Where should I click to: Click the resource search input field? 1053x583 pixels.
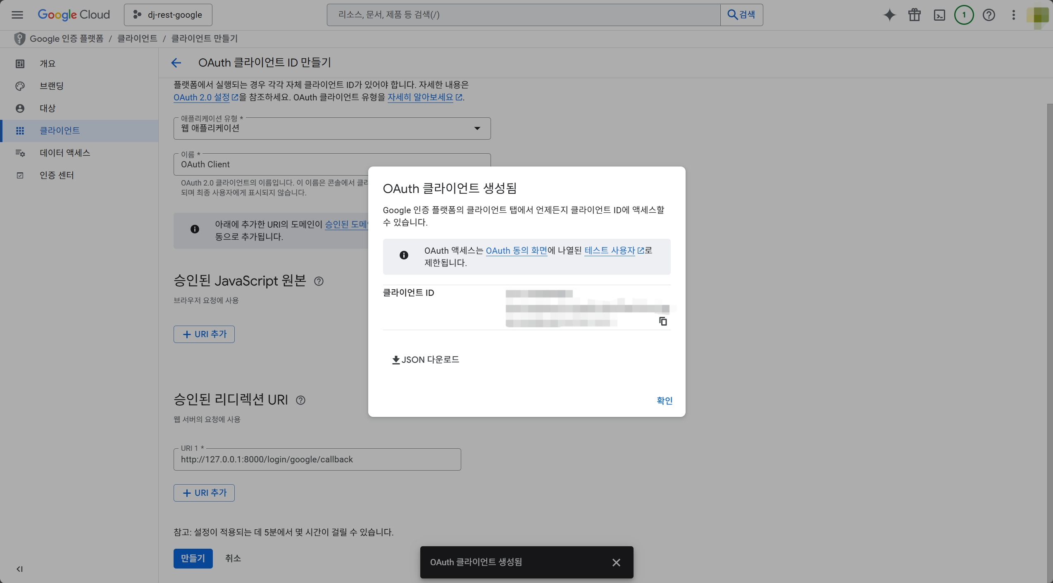pyautogui.click(x=523, y=15)
